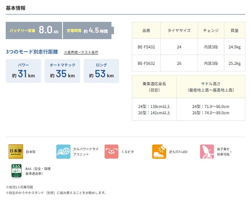Click the BE-FS432 model number cell
Image resolution: width=251 pixels, height=200 pixels.
146,47
